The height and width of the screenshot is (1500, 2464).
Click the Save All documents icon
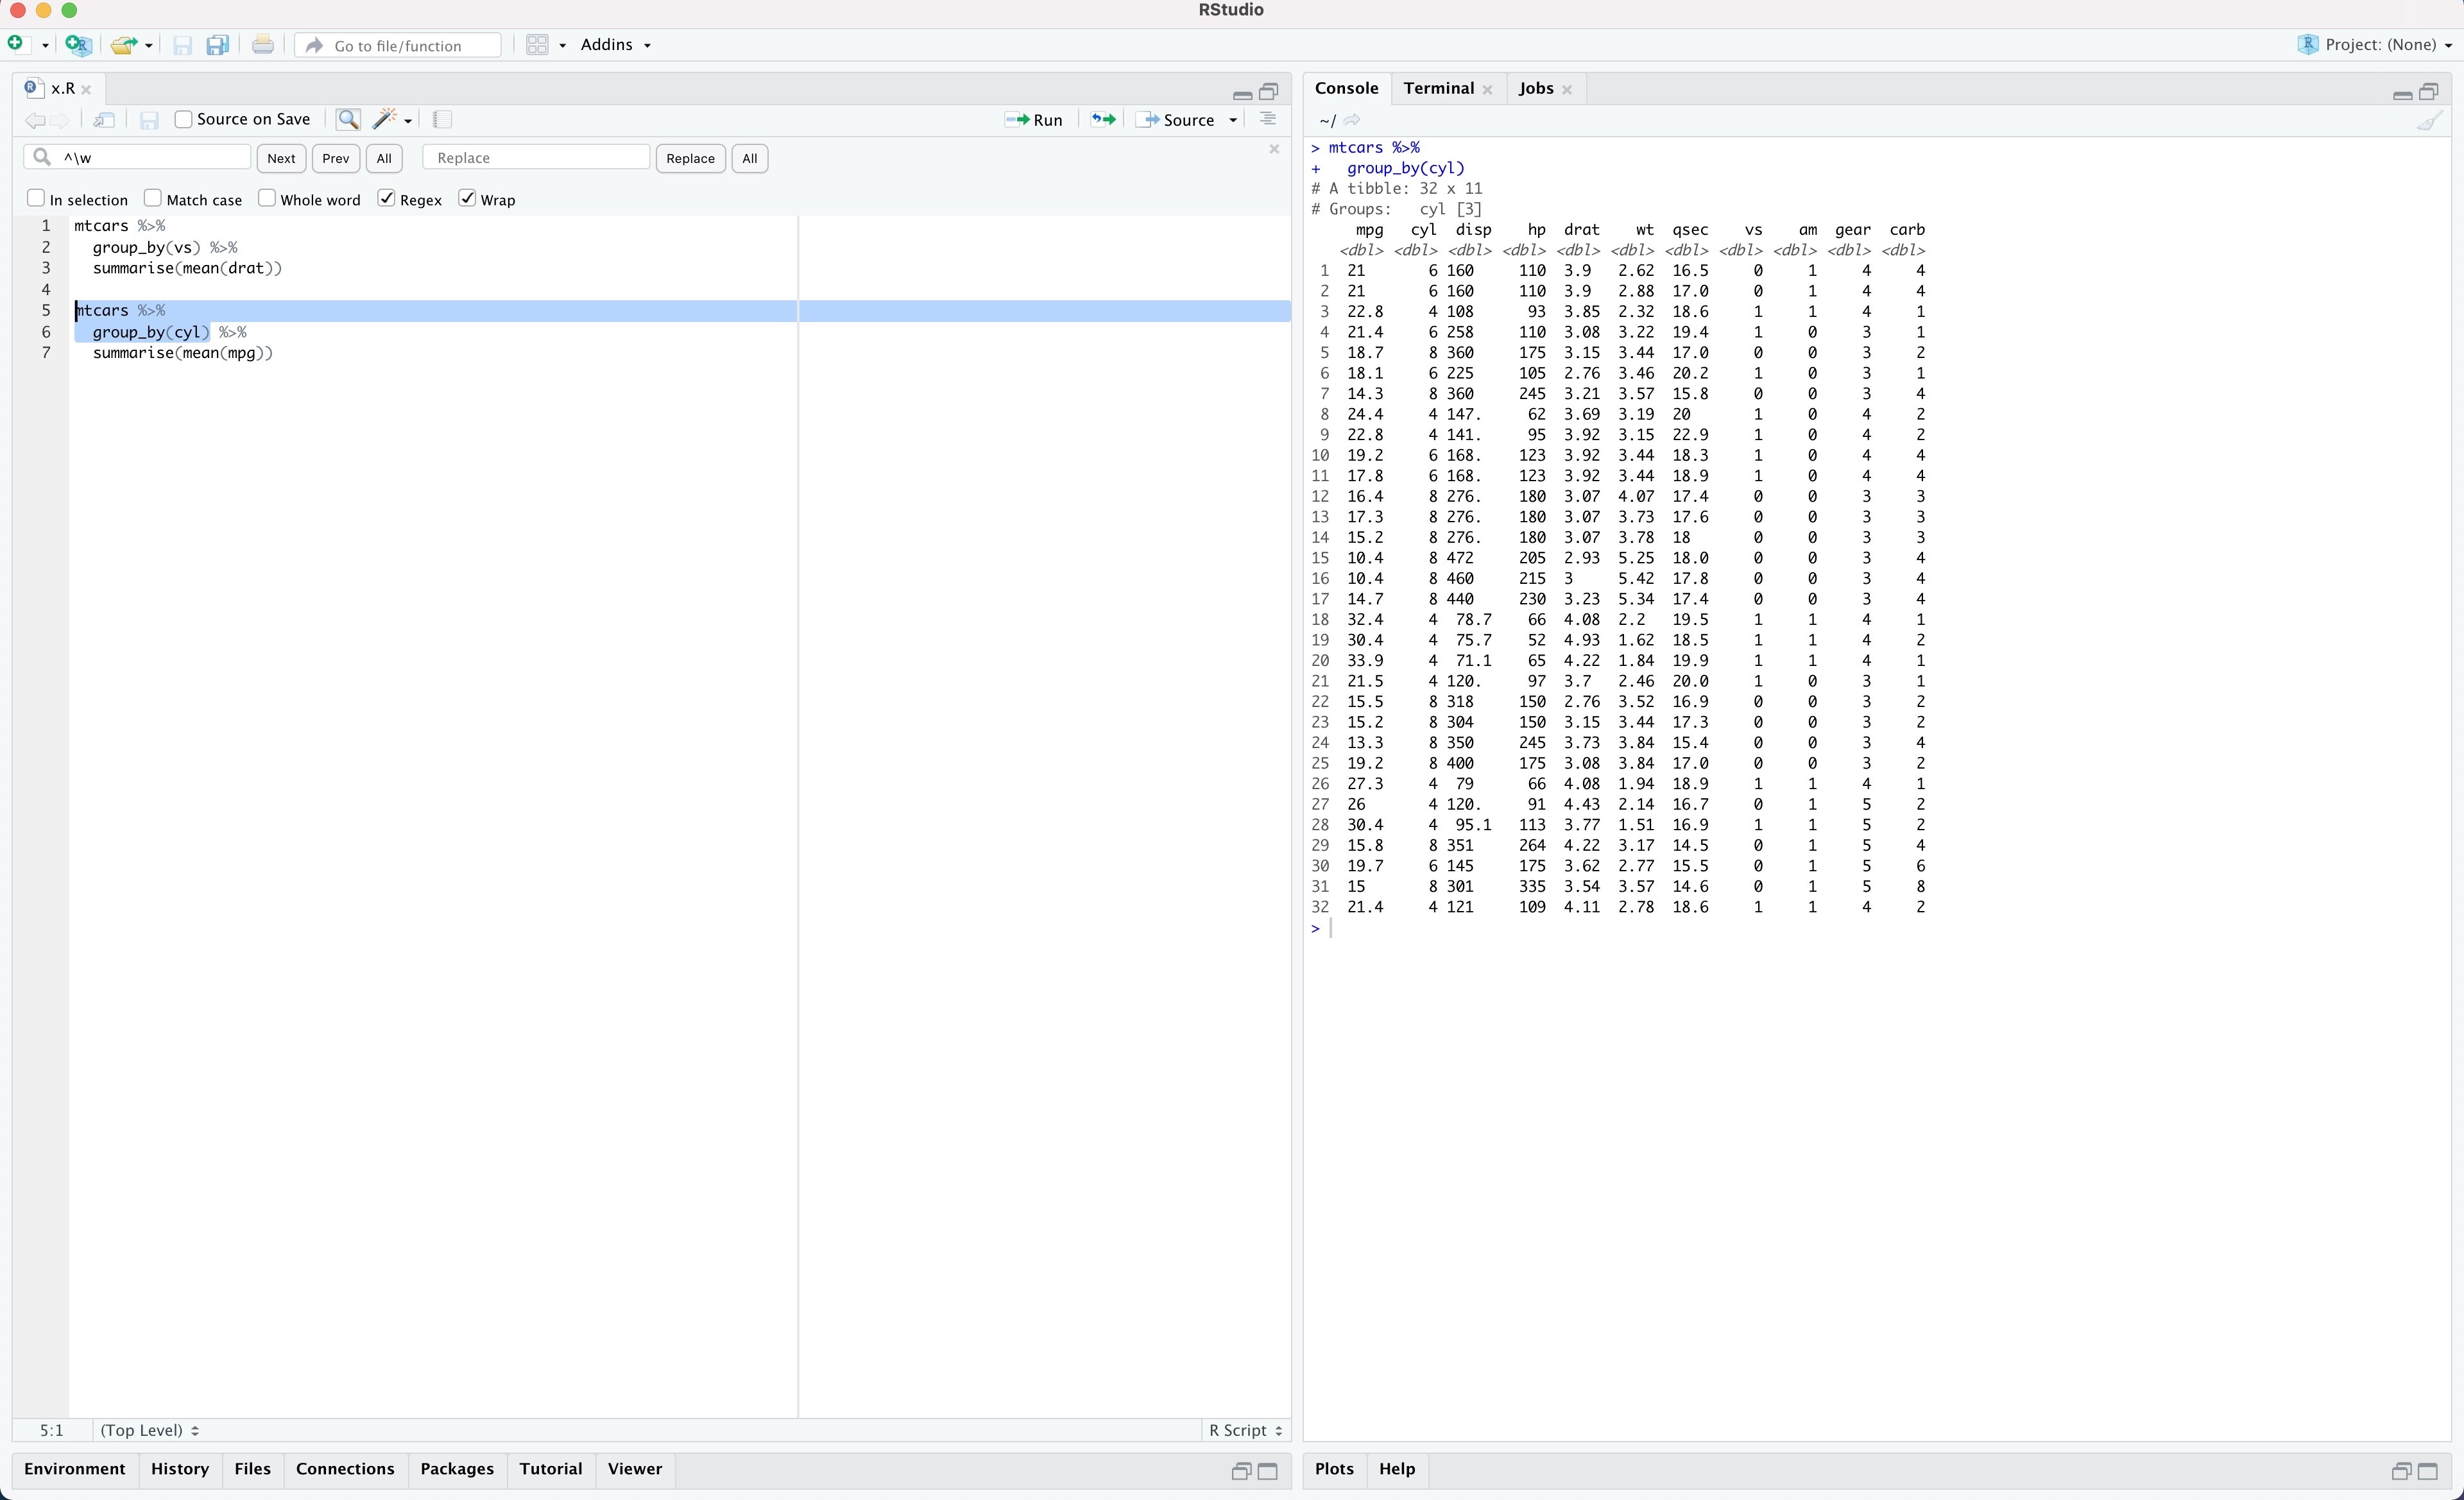coord(218,45)
